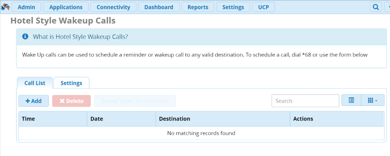Image resolution: width=390 pixels, height=156 pixels.
Task: Open the columns grid dropdown
Action: pyautogui.click(x=373, y=100)
